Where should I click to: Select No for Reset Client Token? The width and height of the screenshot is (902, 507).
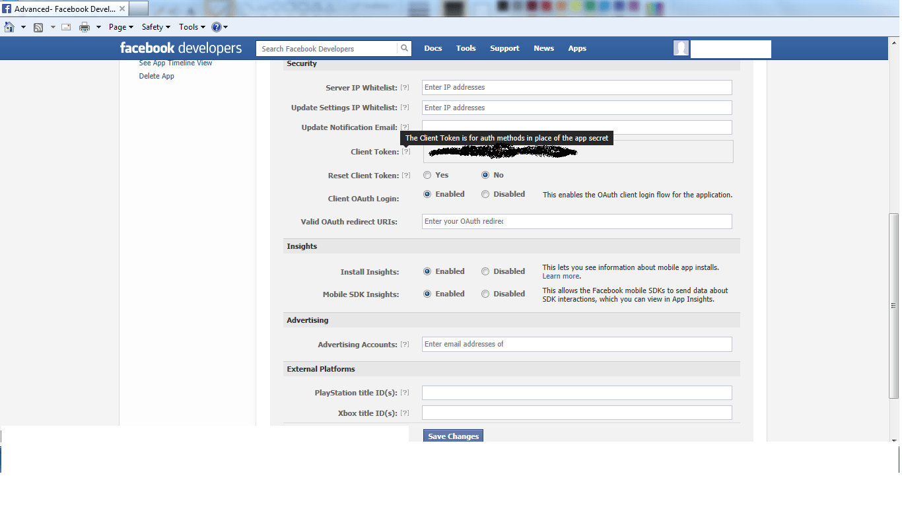click(x=485, y=175)
